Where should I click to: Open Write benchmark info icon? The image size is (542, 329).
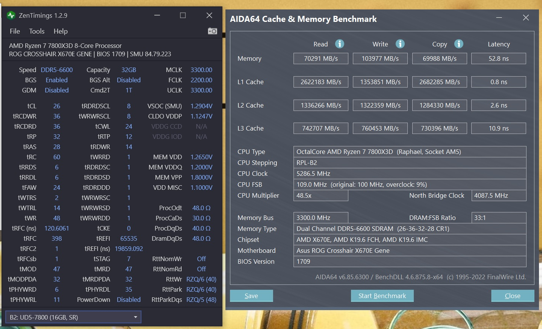click(x=400, y=44)
